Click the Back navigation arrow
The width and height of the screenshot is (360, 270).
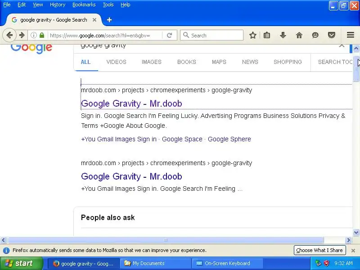[9, 36]
